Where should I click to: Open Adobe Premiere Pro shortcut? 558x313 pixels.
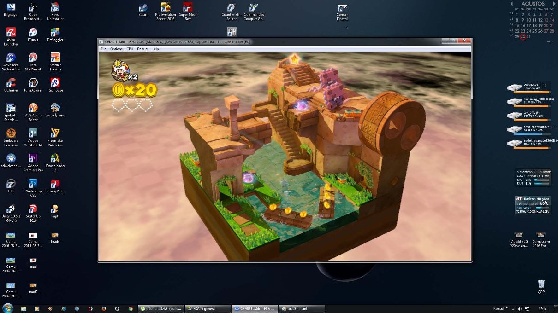coord(33,163)
